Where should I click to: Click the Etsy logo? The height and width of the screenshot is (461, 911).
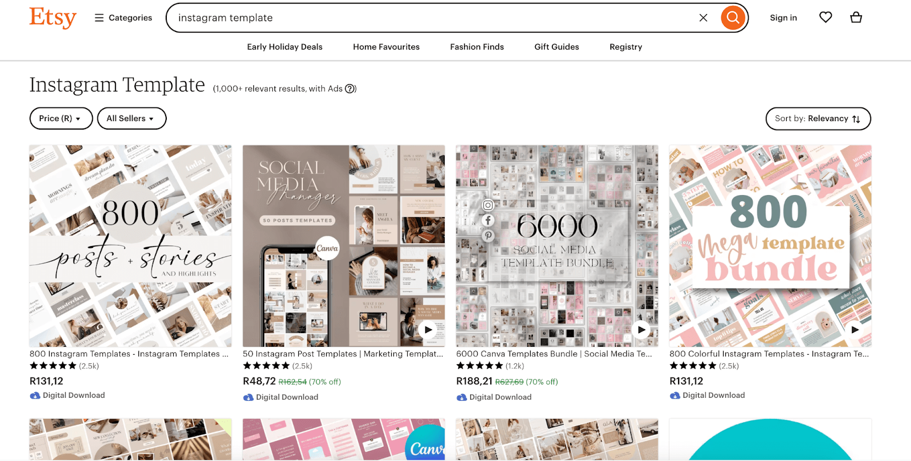(x=52, y=18)
